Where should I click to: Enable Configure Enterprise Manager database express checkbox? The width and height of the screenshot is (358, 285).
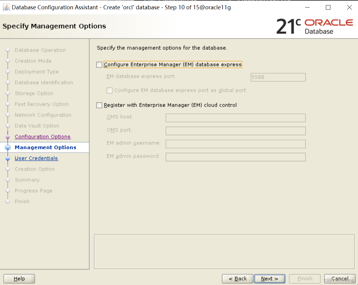click(x=99, y=65)
